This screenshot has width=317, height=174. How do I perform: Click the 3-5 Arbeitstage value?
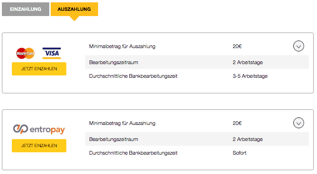(250, 76)
